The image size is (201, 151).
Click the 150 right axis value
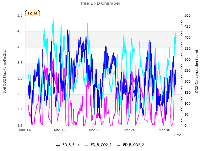coord(187,92)
